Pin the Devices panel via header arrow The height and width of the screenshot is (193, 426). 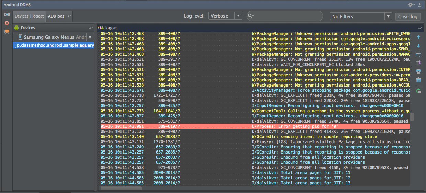[x=91, y=28]
